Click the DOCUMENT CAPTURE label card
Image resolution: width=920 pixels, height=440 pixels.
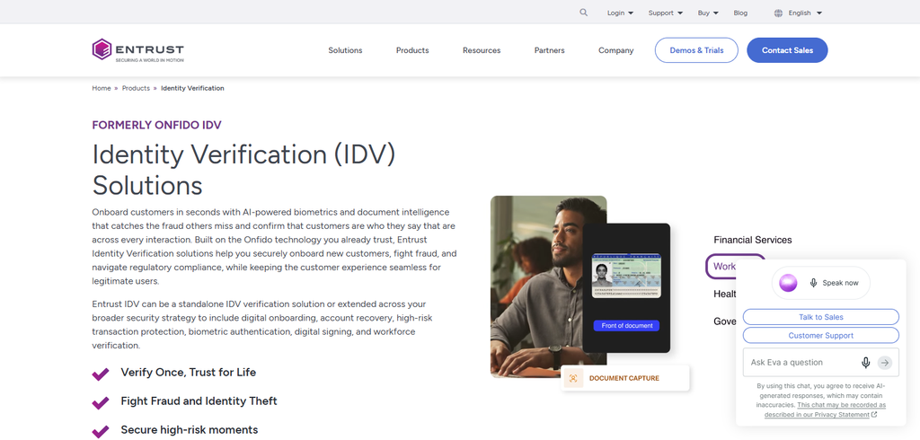625,378
